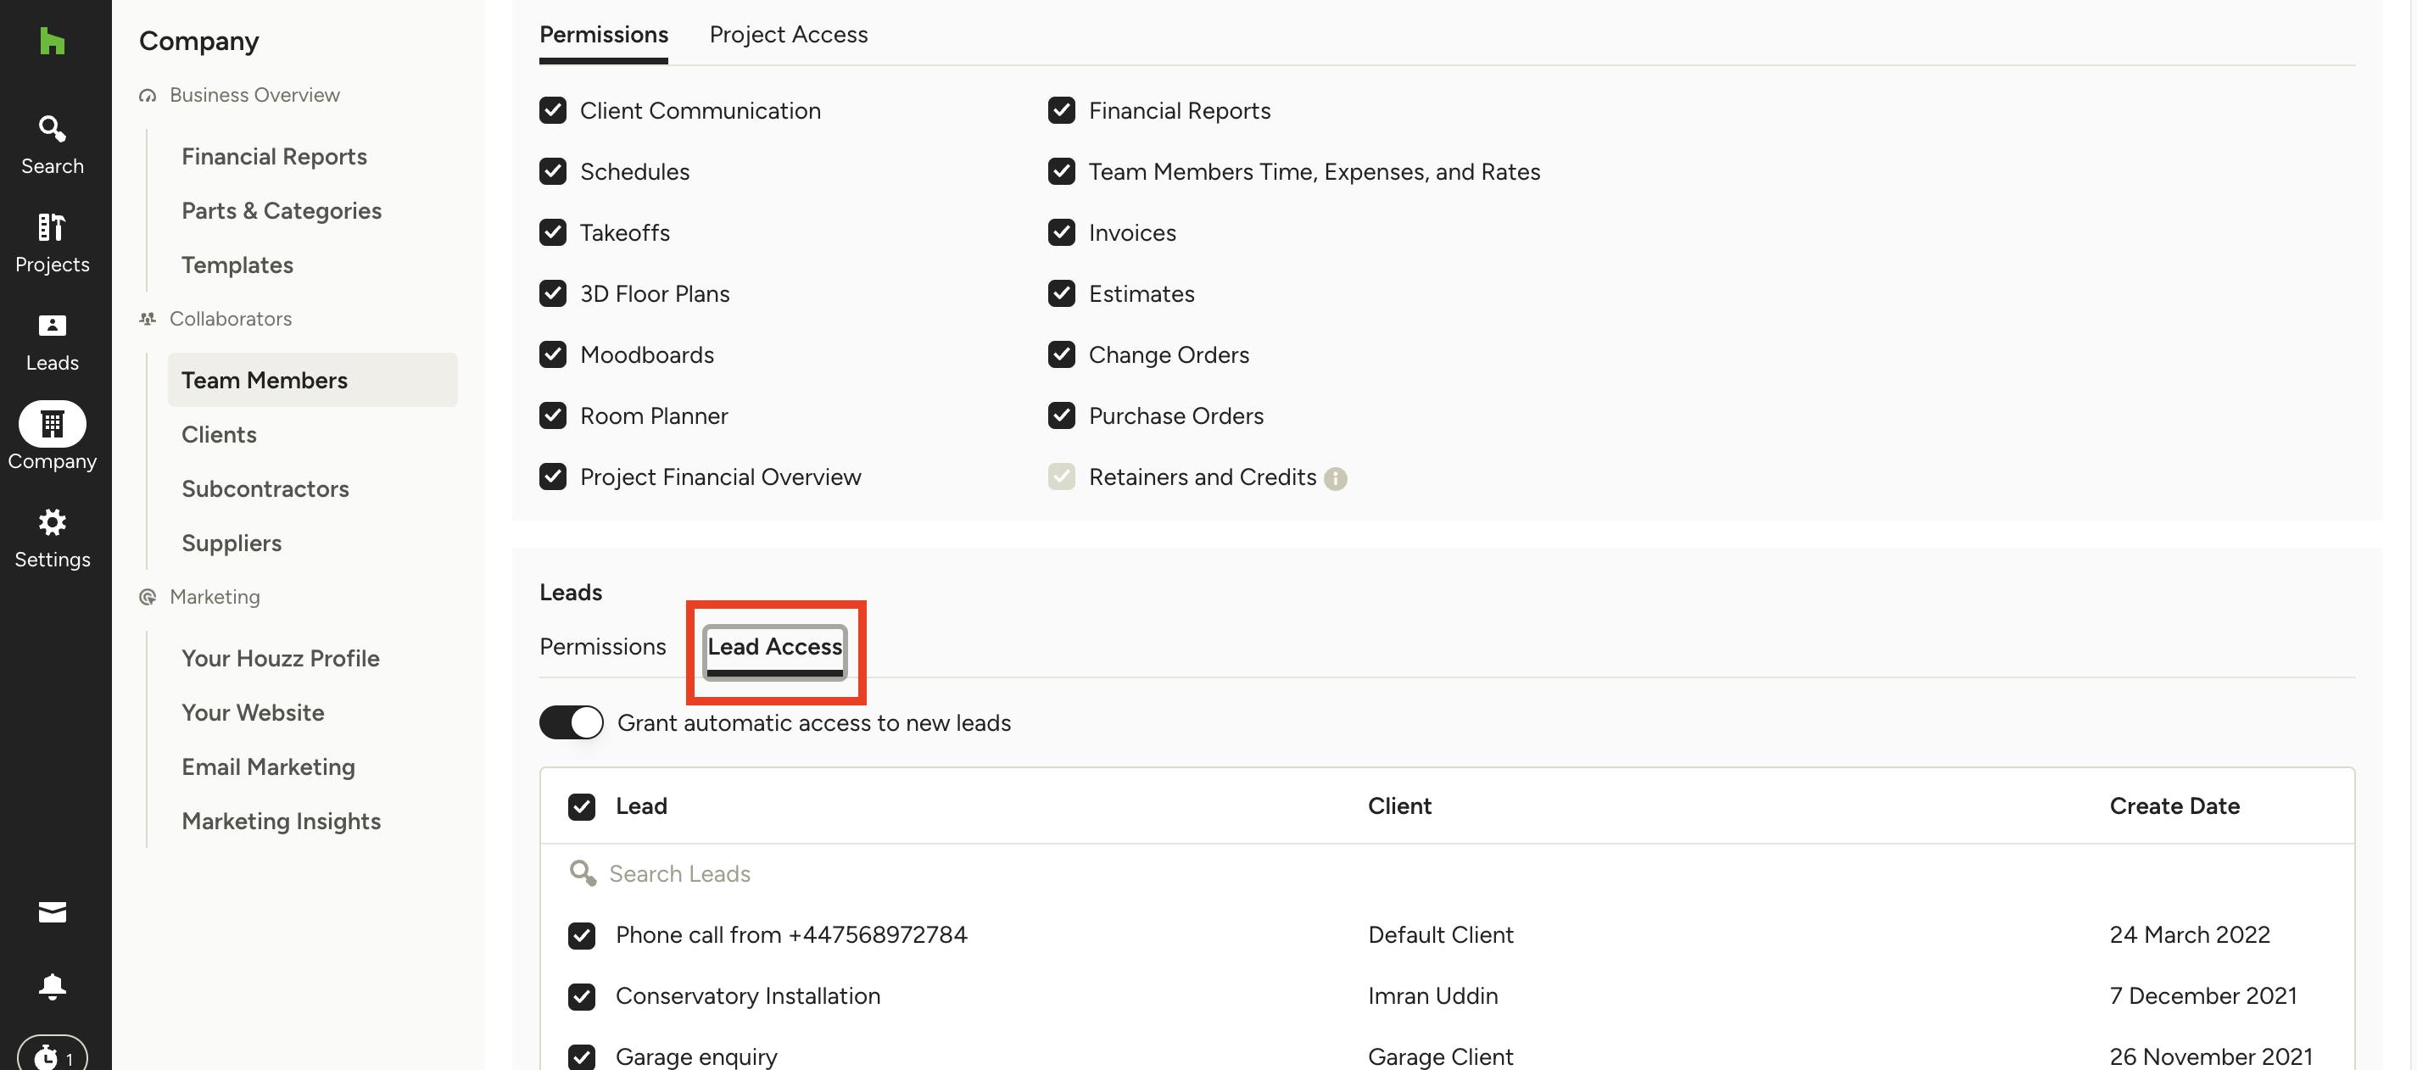2417x1070 pixels.
Task: Open Your Houzz Profile
Action: pyautogui.click(x=281, y=658)
